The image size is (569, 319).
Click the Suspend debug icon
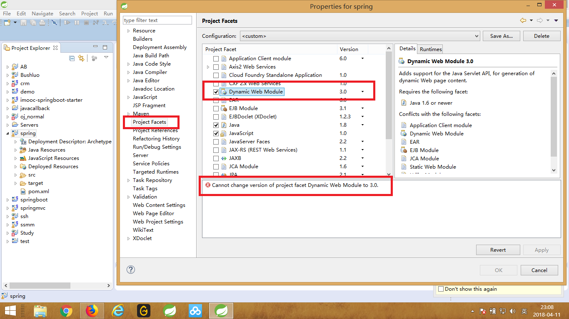click(77, 22)
